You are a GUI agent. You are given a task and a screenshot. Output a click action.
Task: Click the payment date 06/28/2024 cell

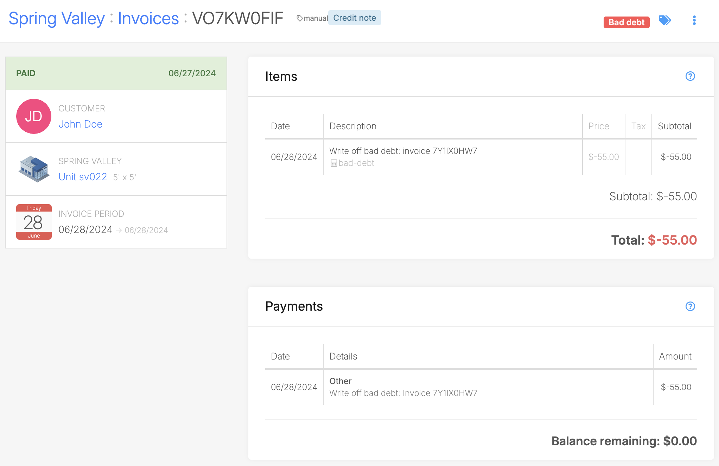click(294, 387)
